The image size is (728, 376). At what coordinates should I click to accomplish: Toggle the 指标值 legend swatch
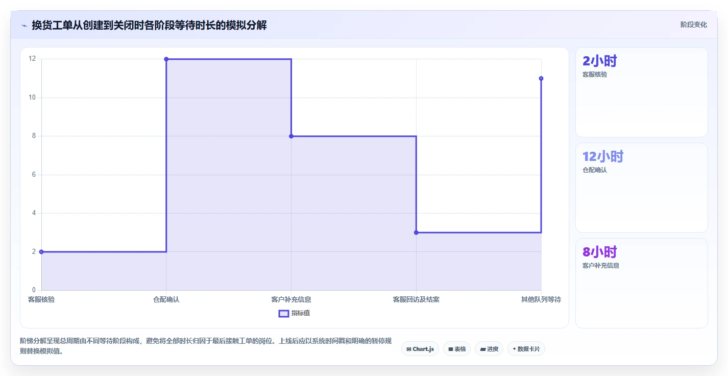pos(283,313)
